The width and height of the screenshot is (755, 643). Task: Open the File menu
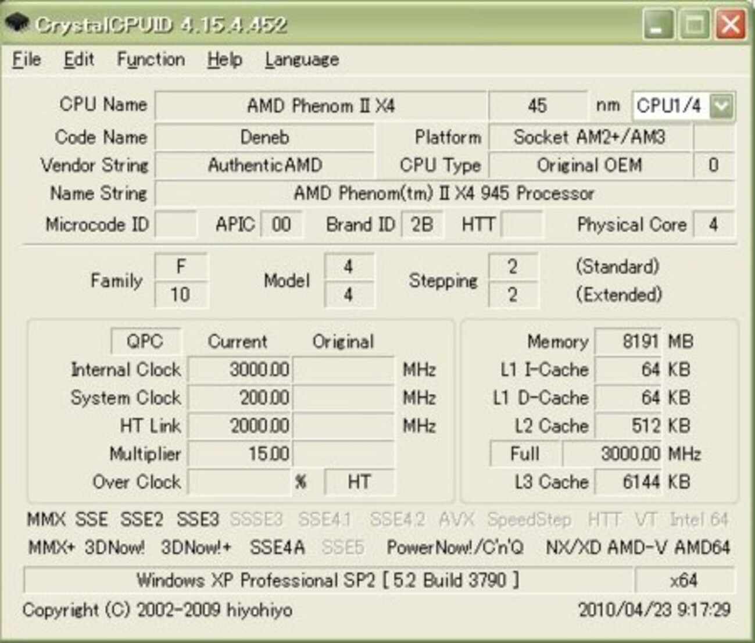click(27, 59)
